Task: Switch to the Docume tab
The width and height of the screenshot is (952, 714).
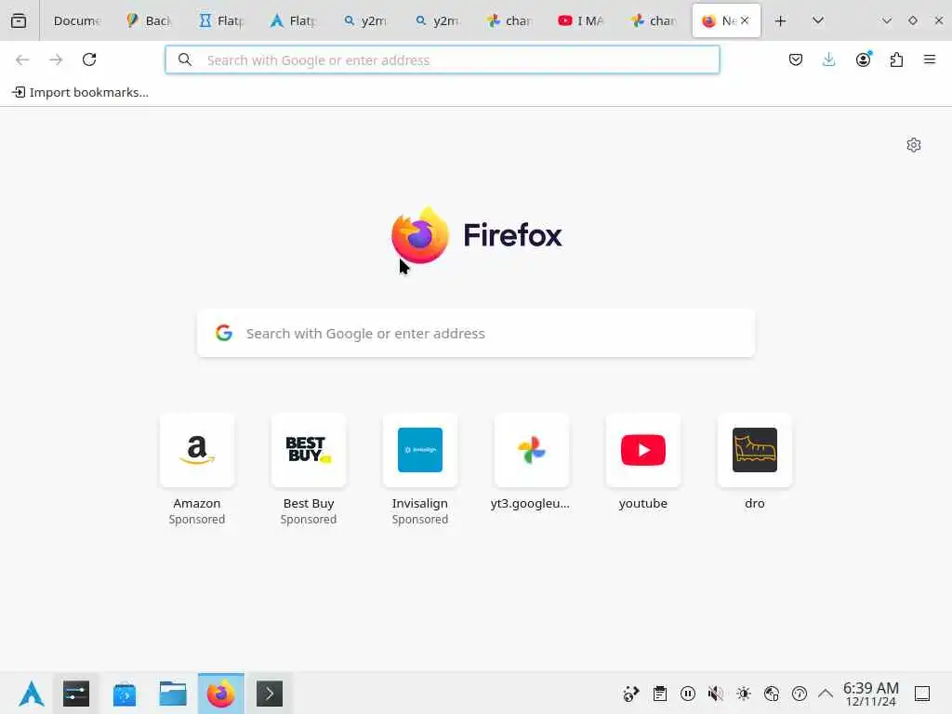Action: pos(76,20)
